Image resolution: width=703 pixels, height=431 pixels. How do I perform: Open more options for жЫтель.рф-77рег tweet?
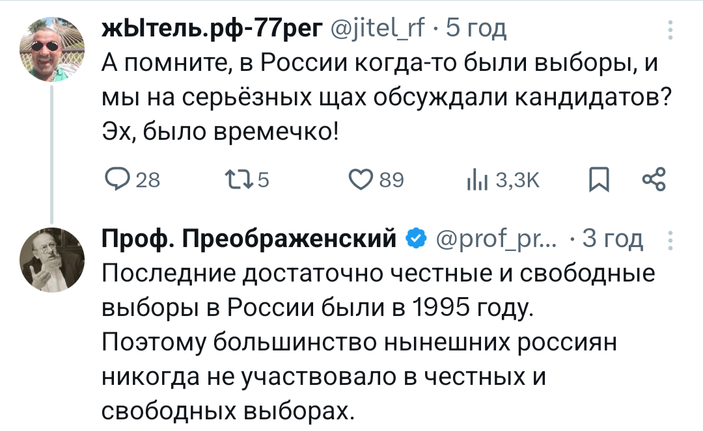[x=670, y=30]
